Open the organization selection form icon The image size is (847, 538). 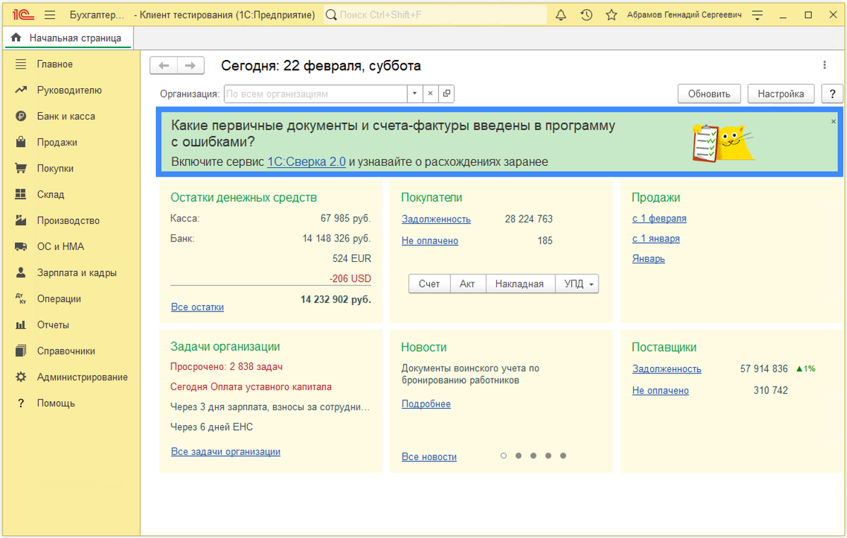tap(446, 94)
